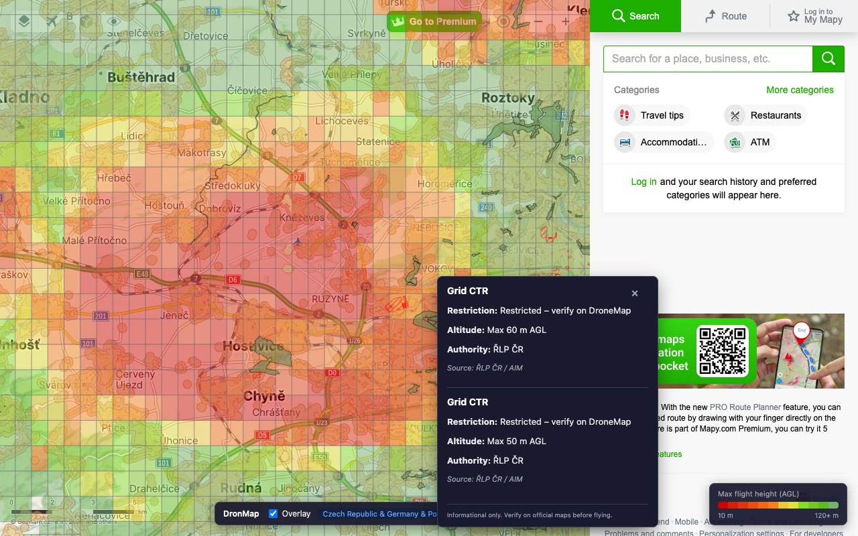
Task: Click the E48 road shield on map
Action: click(142, 274)
